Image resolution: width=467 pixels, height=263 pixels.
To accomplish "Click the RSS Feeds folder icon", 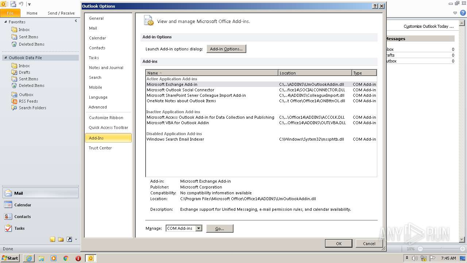I will pyautogui.click(x=14, y=101).
